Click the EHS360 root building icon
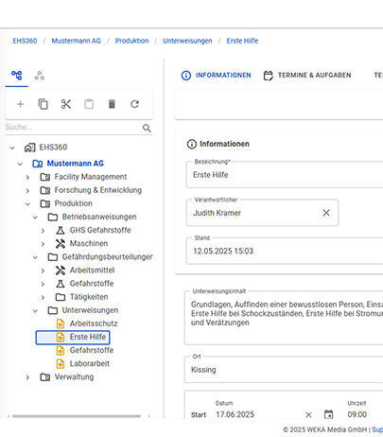The image size is (383, 437). tap(30, 148)
